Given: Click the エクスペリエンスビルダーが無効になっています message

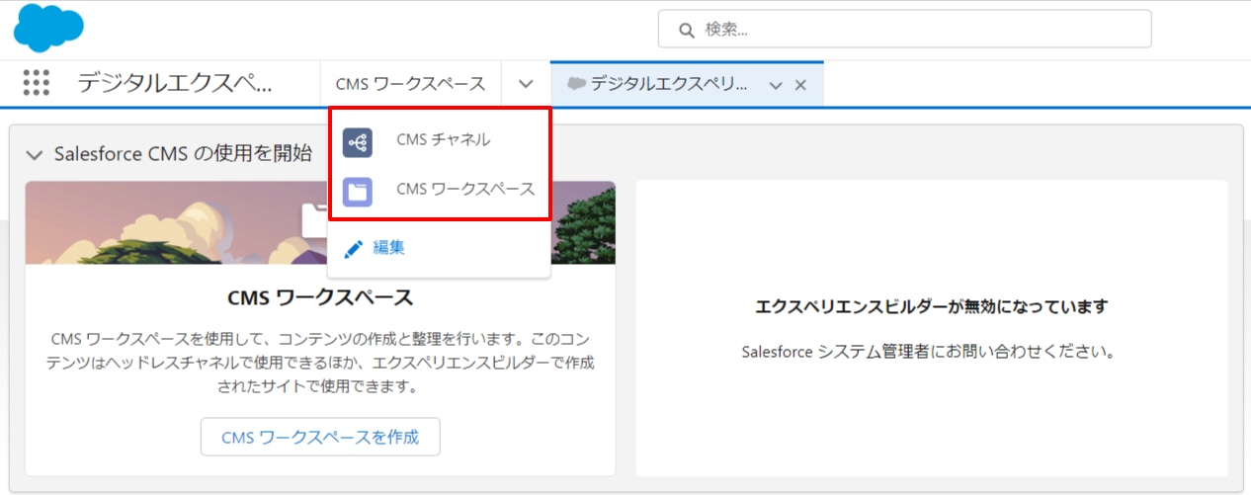Looking at the screenshot, I should coord(932,306).
